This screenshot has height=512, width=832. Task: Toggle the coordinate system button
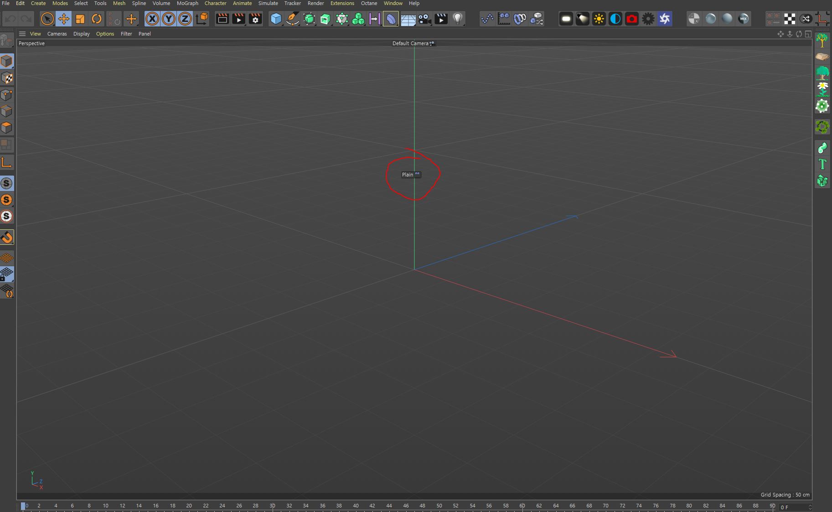[202, 19]
